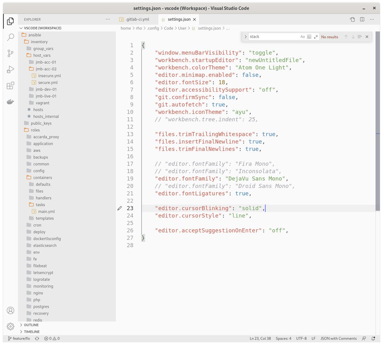383x345 pixels.
Task: Toggle Use Regular Expression in find widget
Action: pyautogui.click(x=316, y=37)
